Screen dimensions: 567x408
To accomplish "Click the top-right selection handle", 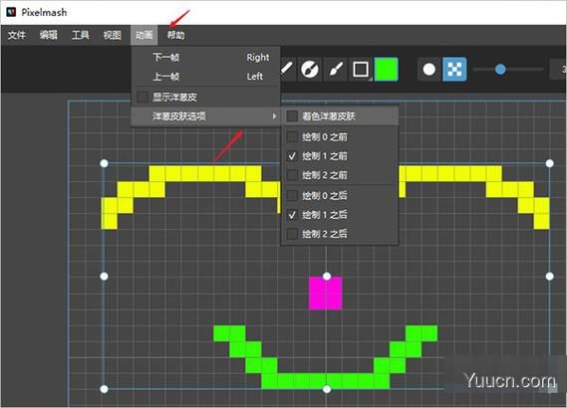I will click(550, 163).
